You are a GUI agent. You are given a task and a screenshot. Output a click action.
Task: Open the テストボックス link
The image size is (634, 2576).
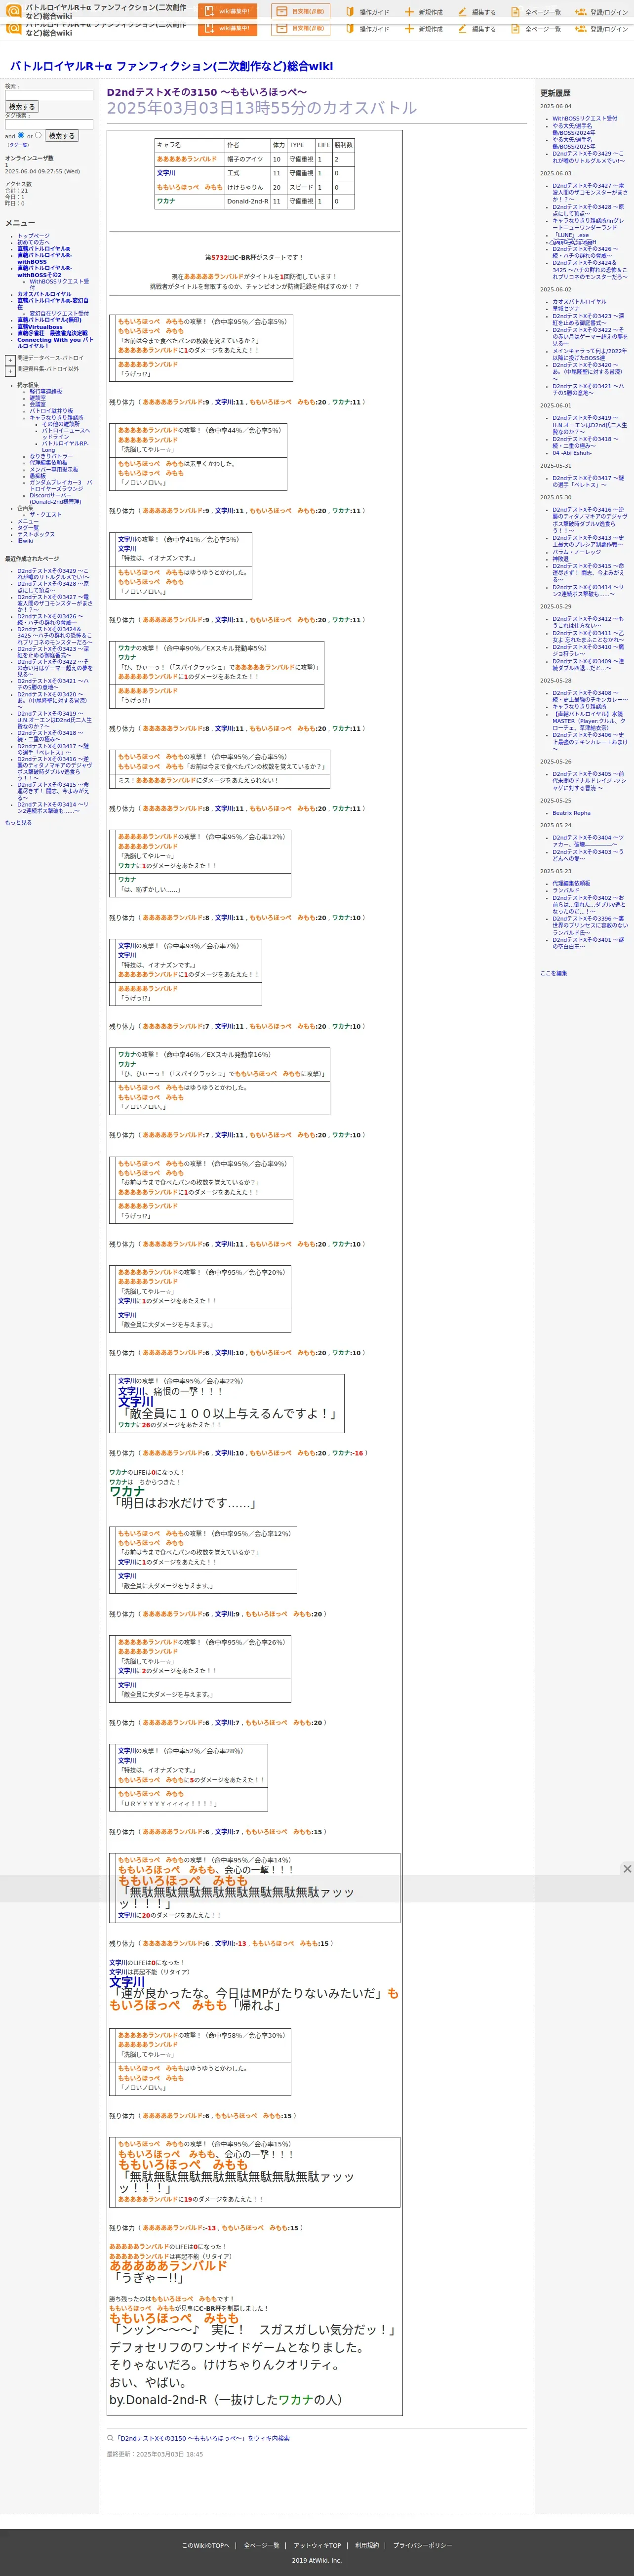(36, 534)
